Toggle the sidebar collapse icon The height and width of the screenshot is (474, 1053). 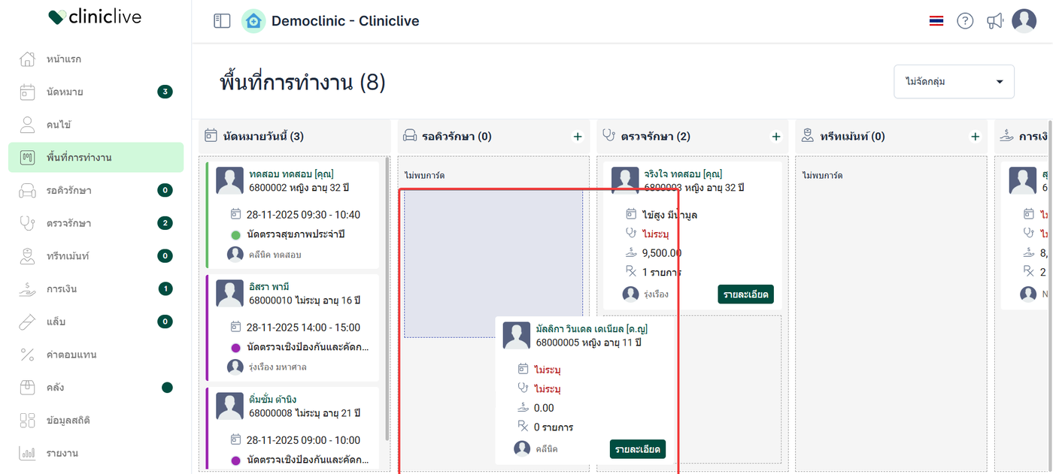tap(222, 21)
